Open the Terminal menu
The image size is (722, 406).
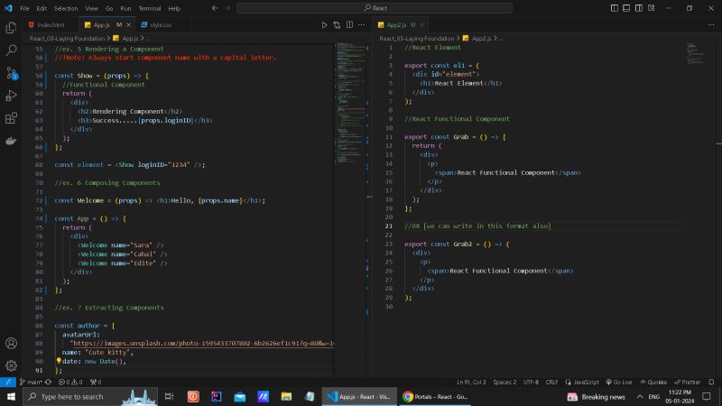pos(150,8)
